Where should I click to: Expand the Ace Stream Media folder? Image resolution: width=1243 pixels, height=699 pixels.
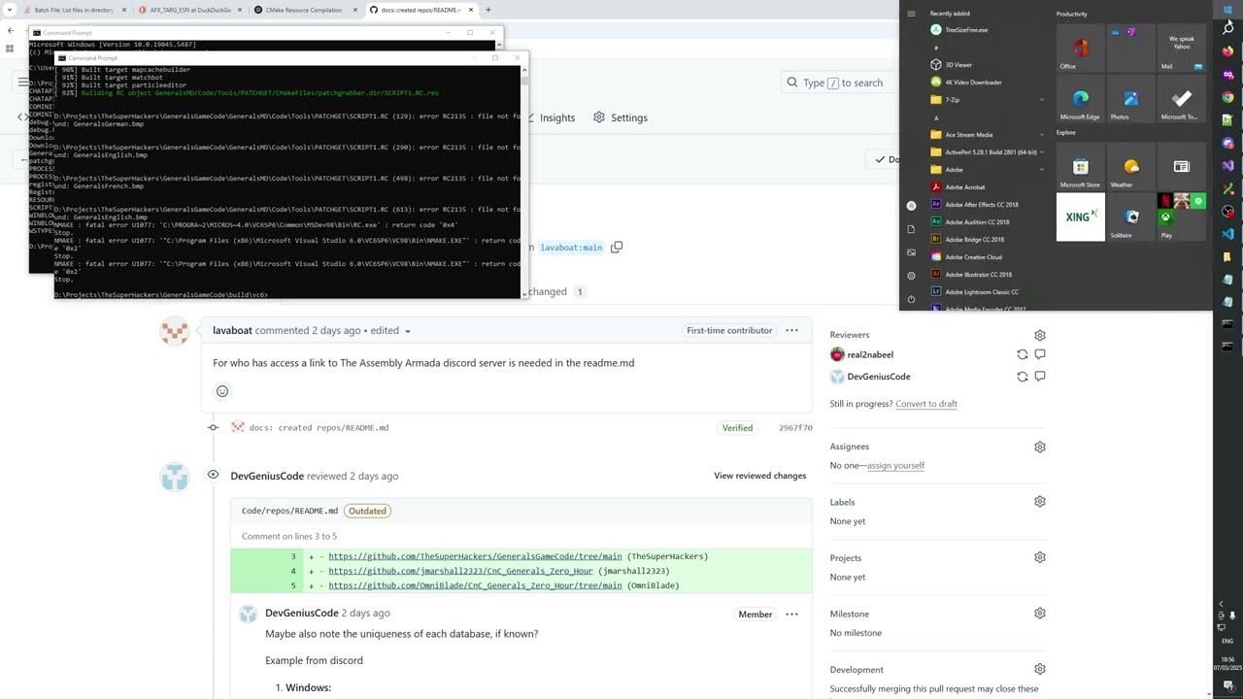[x=1041, y=135]
